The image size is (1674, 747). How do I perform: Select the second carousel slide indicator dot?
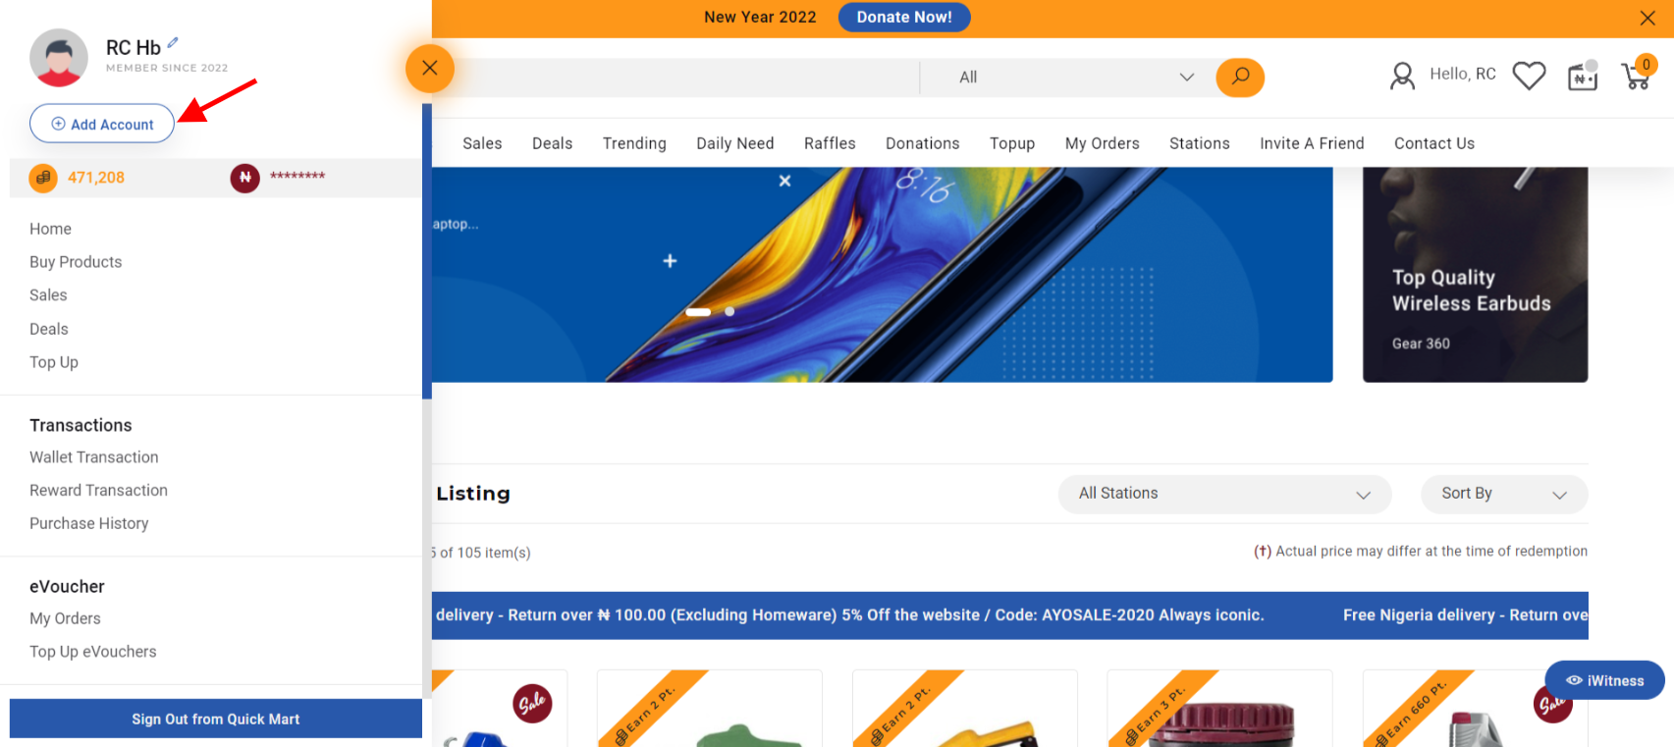(x=729, y=311)
